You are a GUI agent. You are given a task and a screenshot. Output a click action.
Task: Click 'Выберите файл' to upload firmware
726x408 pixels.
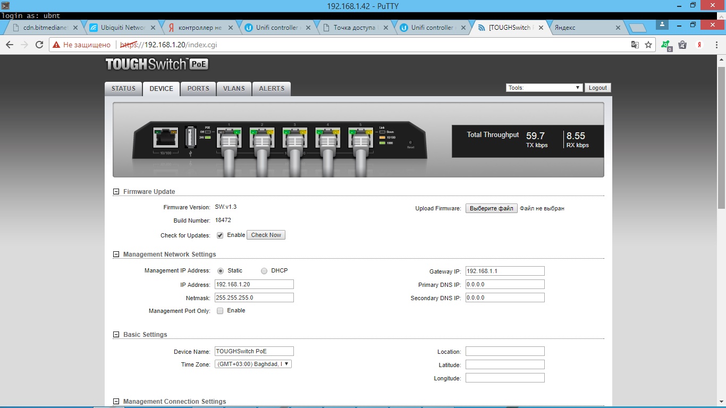tap(491, 209)
